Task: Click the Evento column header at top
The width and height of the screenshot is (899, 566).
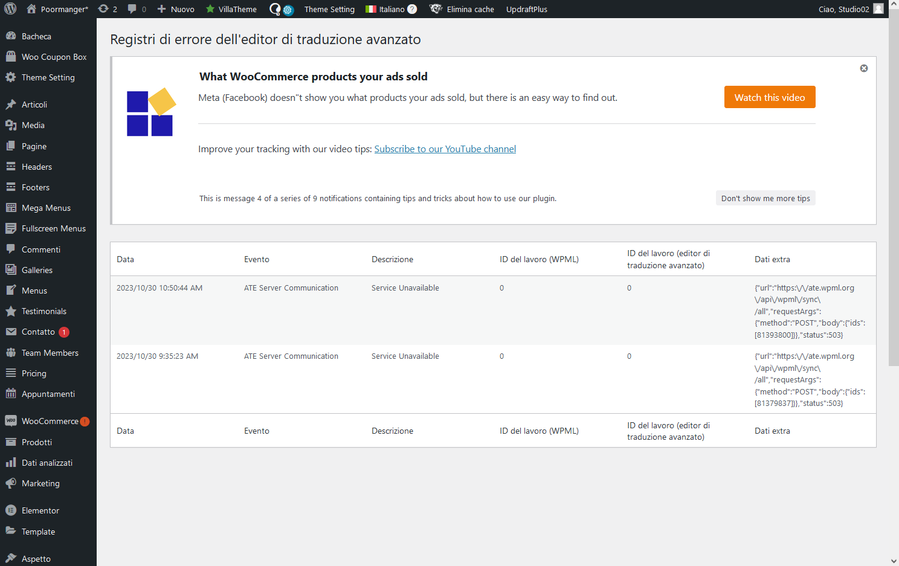Action: coord(257,259)
